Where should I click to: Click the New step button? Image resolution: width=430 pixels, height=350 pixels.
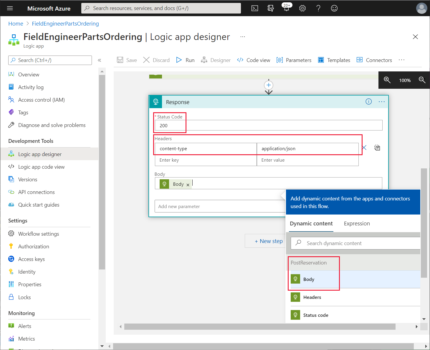click(x=266, y=241)
